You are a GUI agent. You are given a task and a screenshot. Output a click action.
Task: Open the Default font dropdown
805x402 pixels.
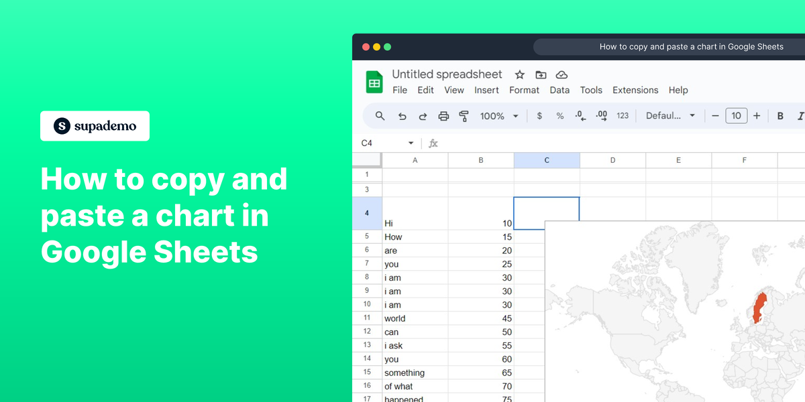669,115
